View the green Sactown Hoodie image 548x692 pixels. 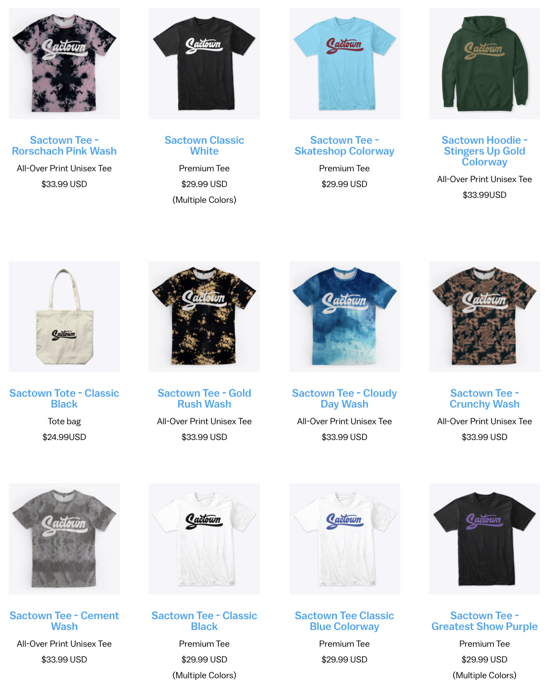point(485,63)
